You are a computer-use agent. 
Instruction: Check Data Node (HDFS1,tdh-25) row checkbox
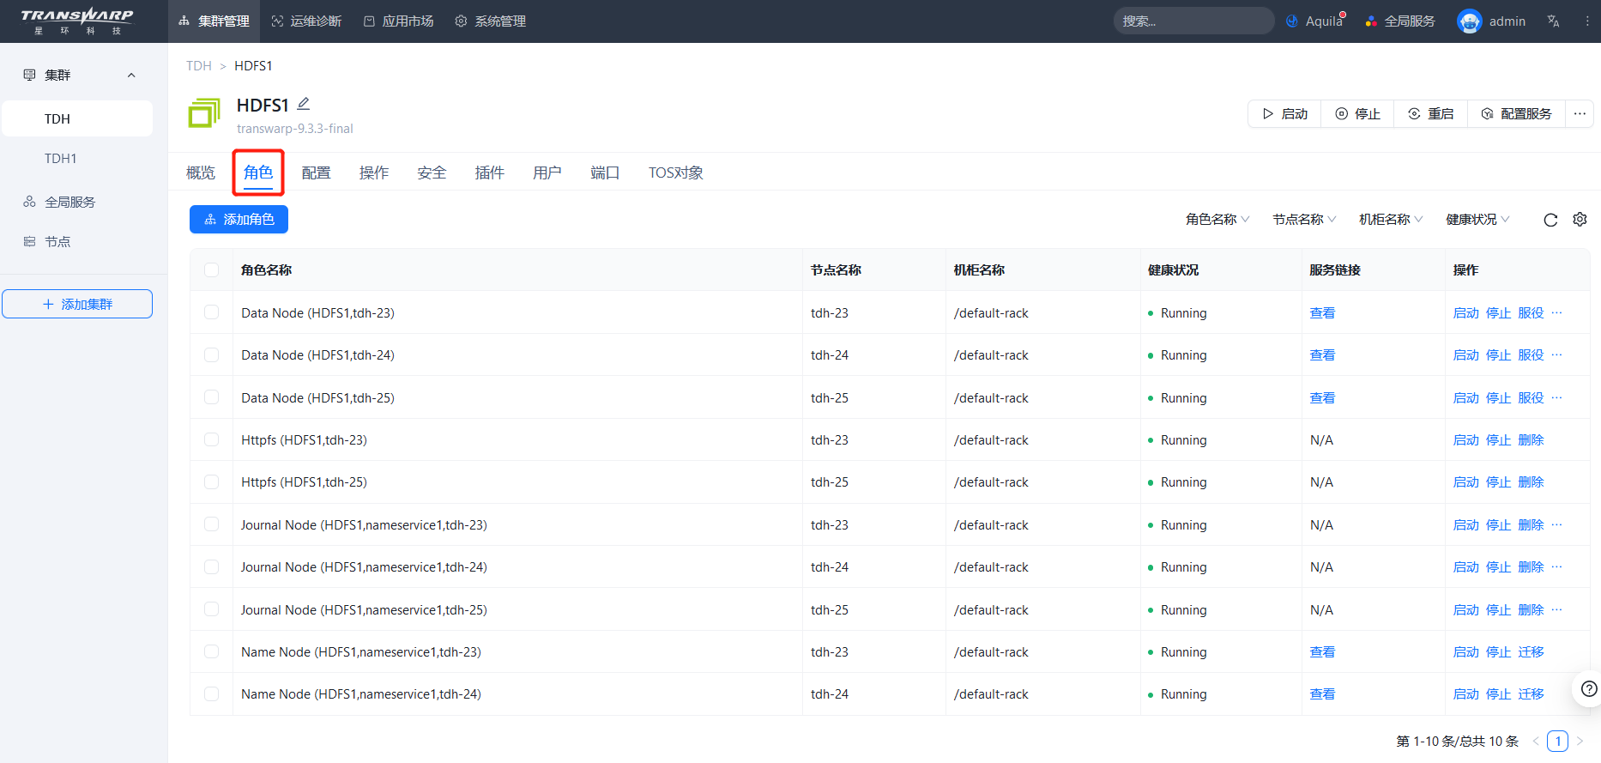point(211,397)
